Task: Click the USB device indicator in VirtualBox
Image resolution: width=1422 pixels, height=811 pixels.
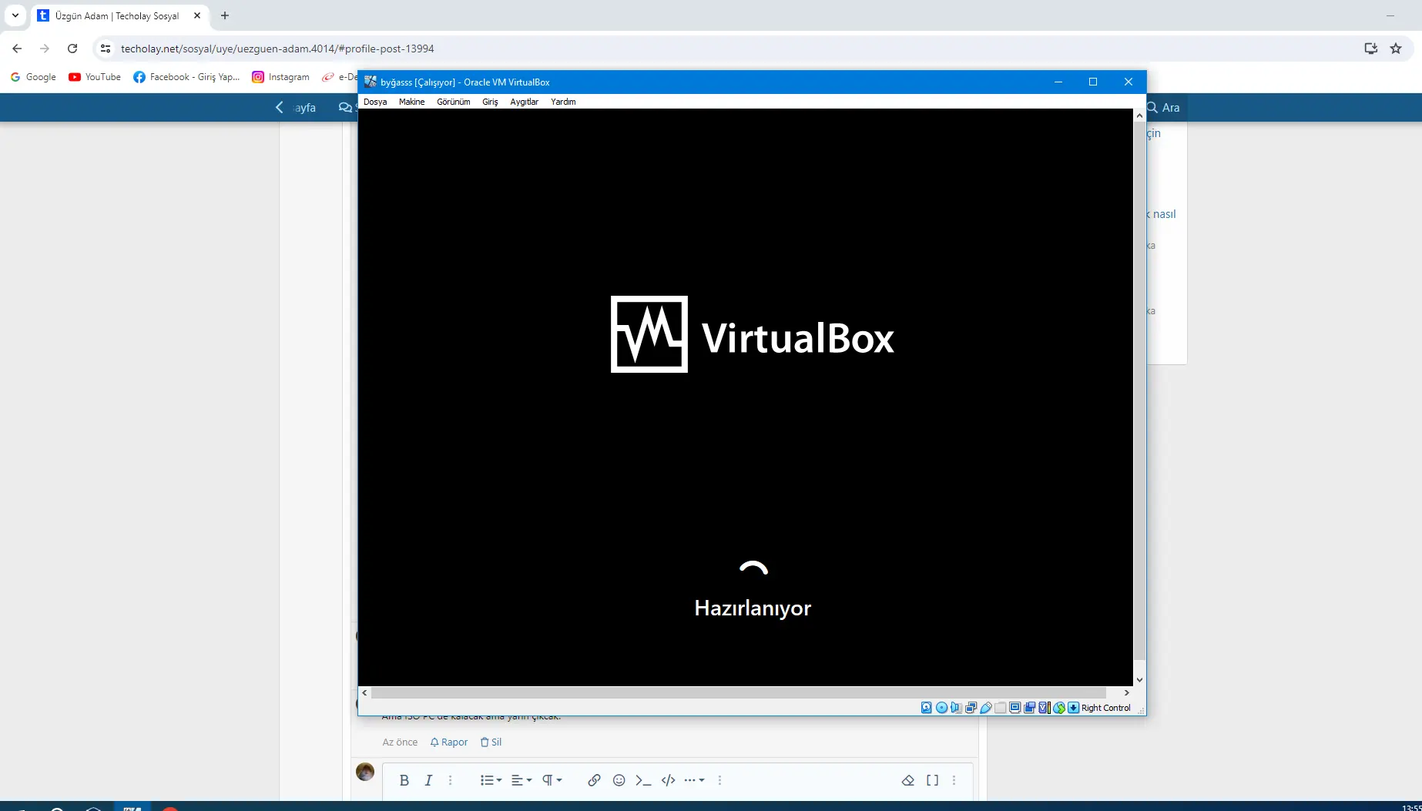Action: tap(985, 708)
